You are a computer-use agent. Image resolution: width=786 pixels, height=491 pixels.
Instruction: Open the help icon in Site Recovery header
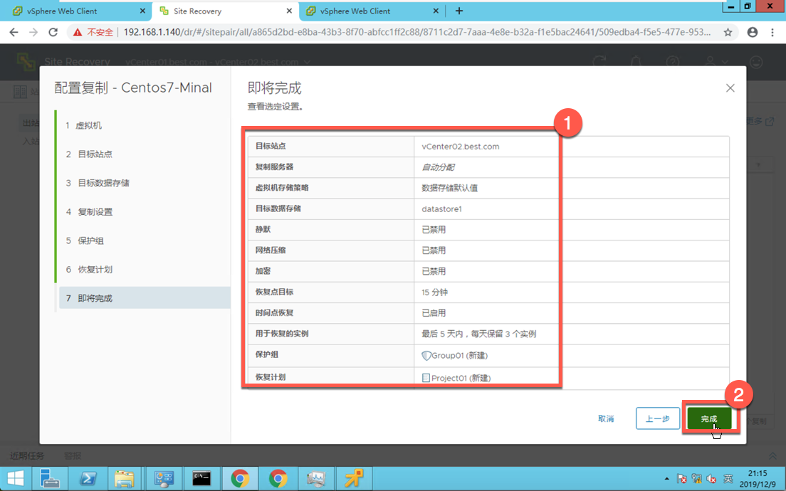tap(672, 62)
